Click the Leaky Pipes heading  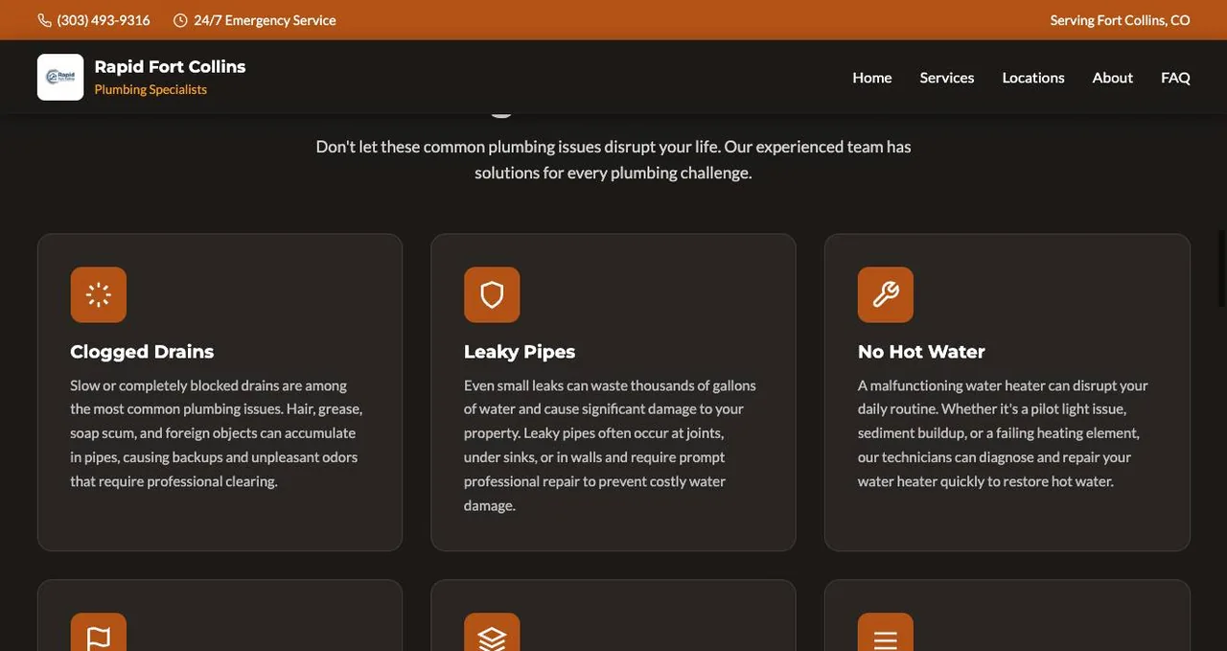pyautogui.click(x=520, y=352)
